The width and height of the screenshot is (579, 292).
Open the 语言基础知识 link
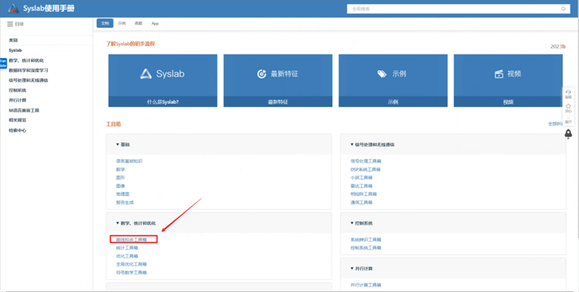click(x=129, y=161)
